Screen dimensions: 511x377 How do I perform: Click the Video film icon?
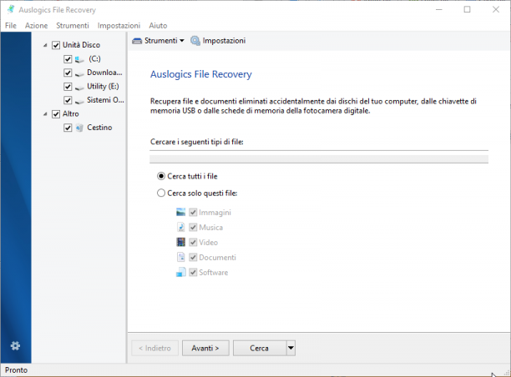pyautogui.click(x=180, y=242)
